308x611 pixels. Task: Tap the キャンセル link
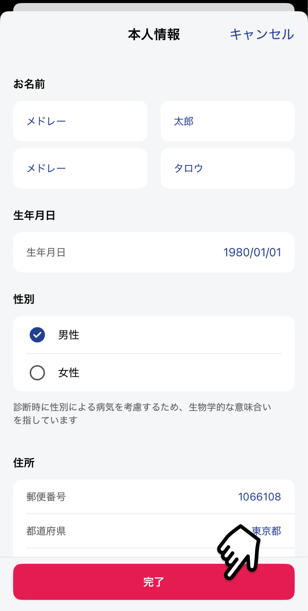(262, 34)
